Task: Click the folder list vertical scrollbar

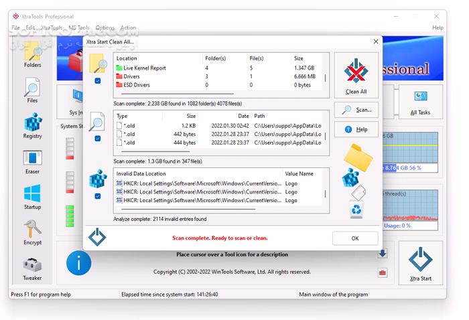Action: point(326,77)
